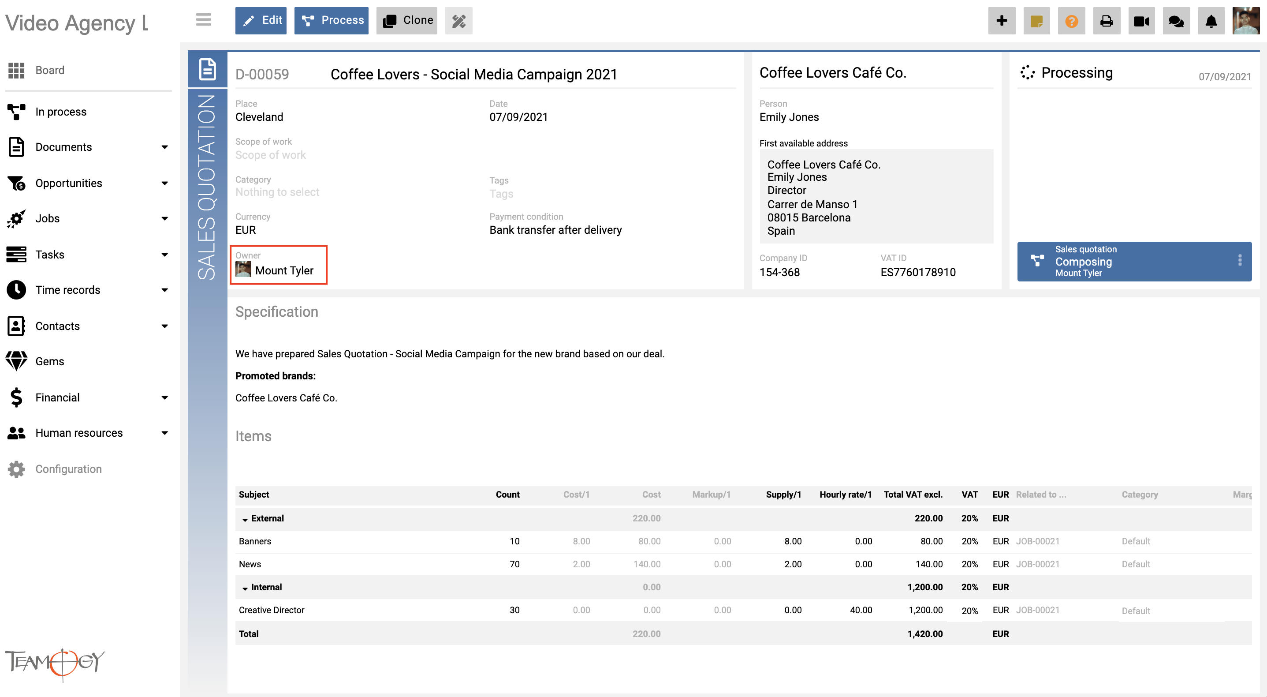The width and height of the screenshot is (1267, 697).
Task: Open JOB-00021 link in News row
Action: click(1037, 565)
